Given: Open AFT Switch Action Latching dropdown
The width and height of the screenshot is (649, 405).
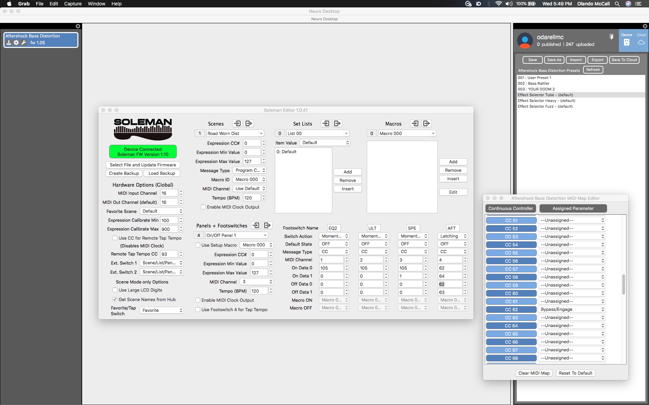Looking at the screenshot, I should tap(453, 236).
